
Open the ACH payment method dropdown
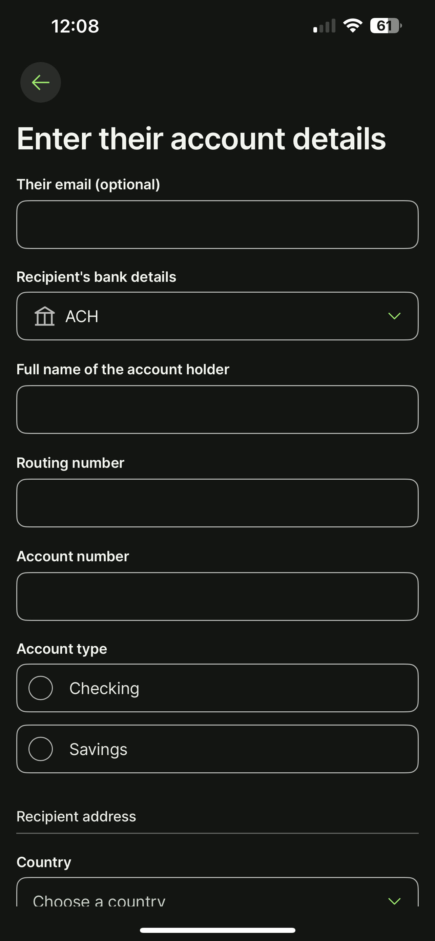click(217, 316)
